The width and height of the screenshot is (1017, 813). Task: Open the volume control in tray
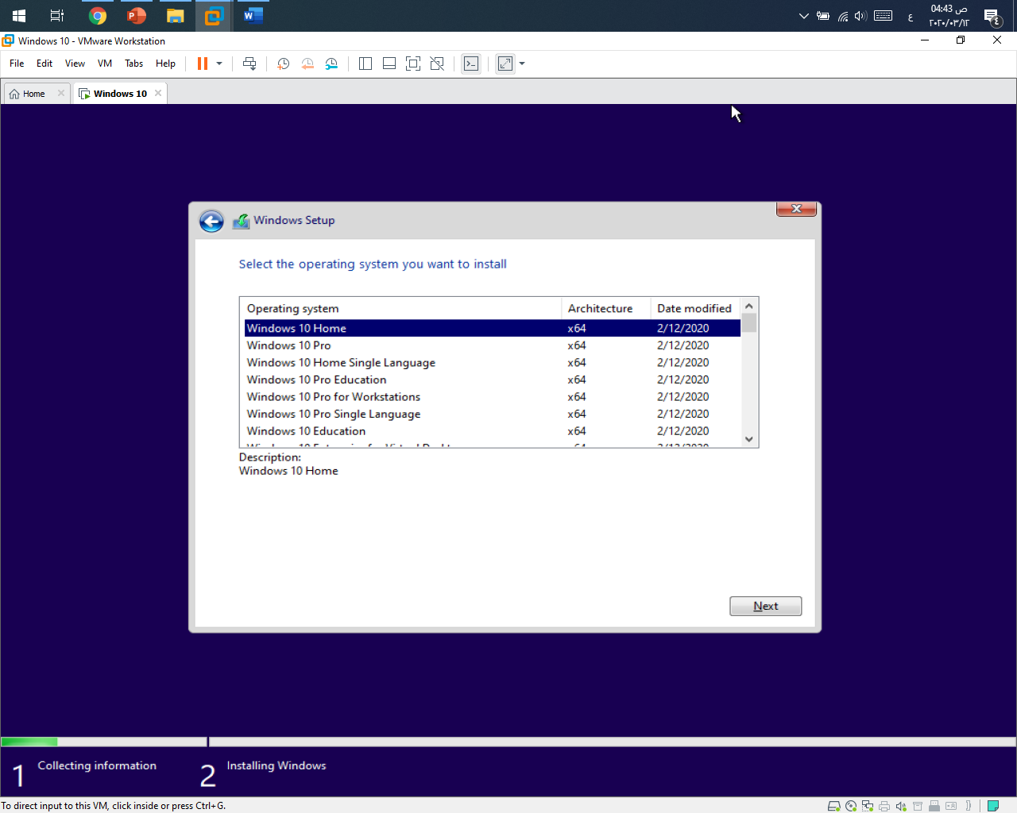860,16
